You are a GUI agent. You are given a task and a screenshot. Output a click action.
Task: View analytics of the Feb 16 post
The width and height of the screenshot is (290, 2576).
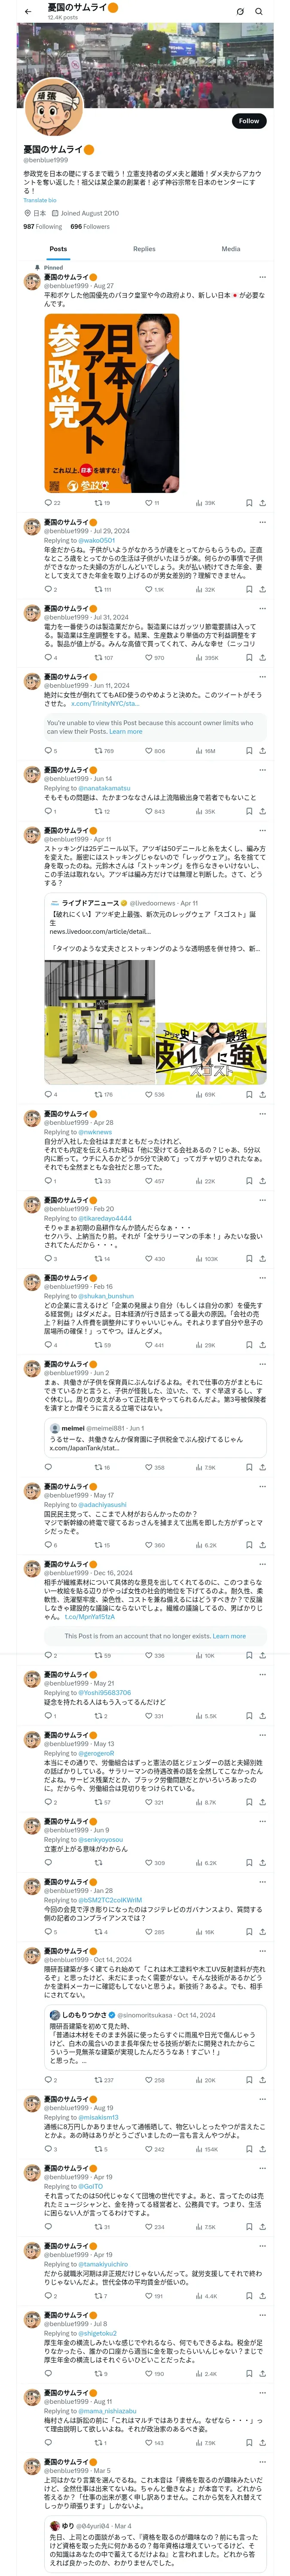point(198,1345)
